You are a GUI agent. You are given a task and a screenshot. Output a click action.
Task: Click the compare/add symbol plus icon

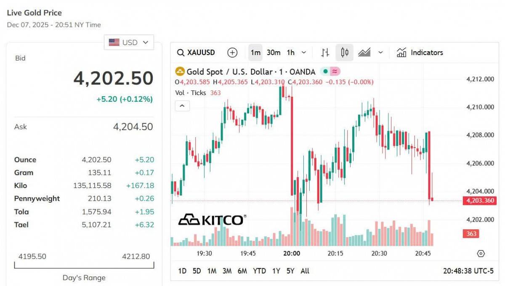(231, 52)
